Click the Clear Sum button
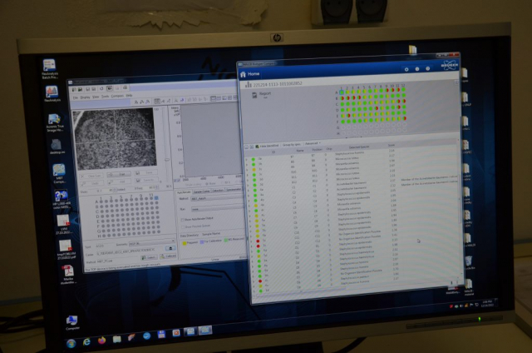The height and width of the screenshot is (353, 532). 91,176
